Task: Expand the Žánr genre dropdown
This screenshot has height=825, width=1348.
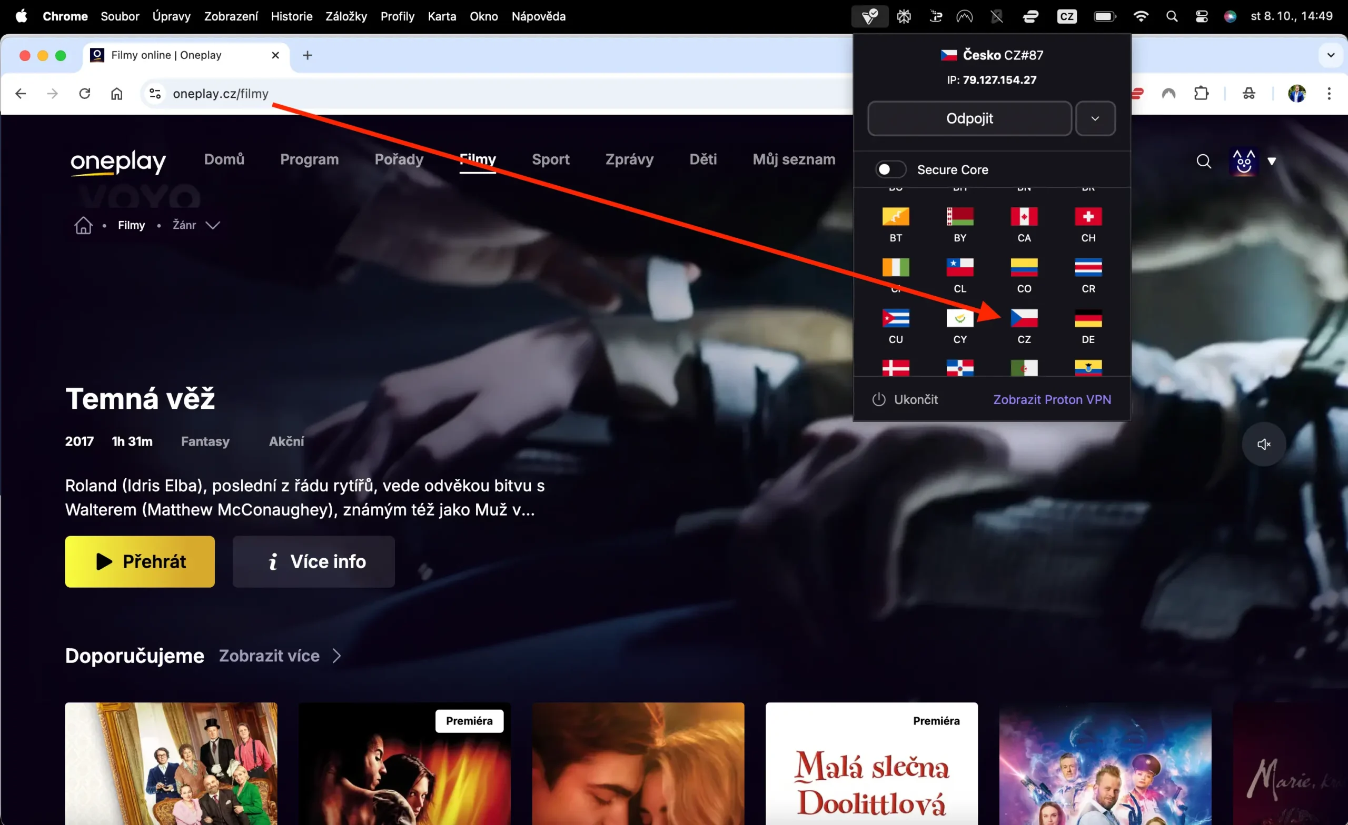Action: tap(213, 225)
